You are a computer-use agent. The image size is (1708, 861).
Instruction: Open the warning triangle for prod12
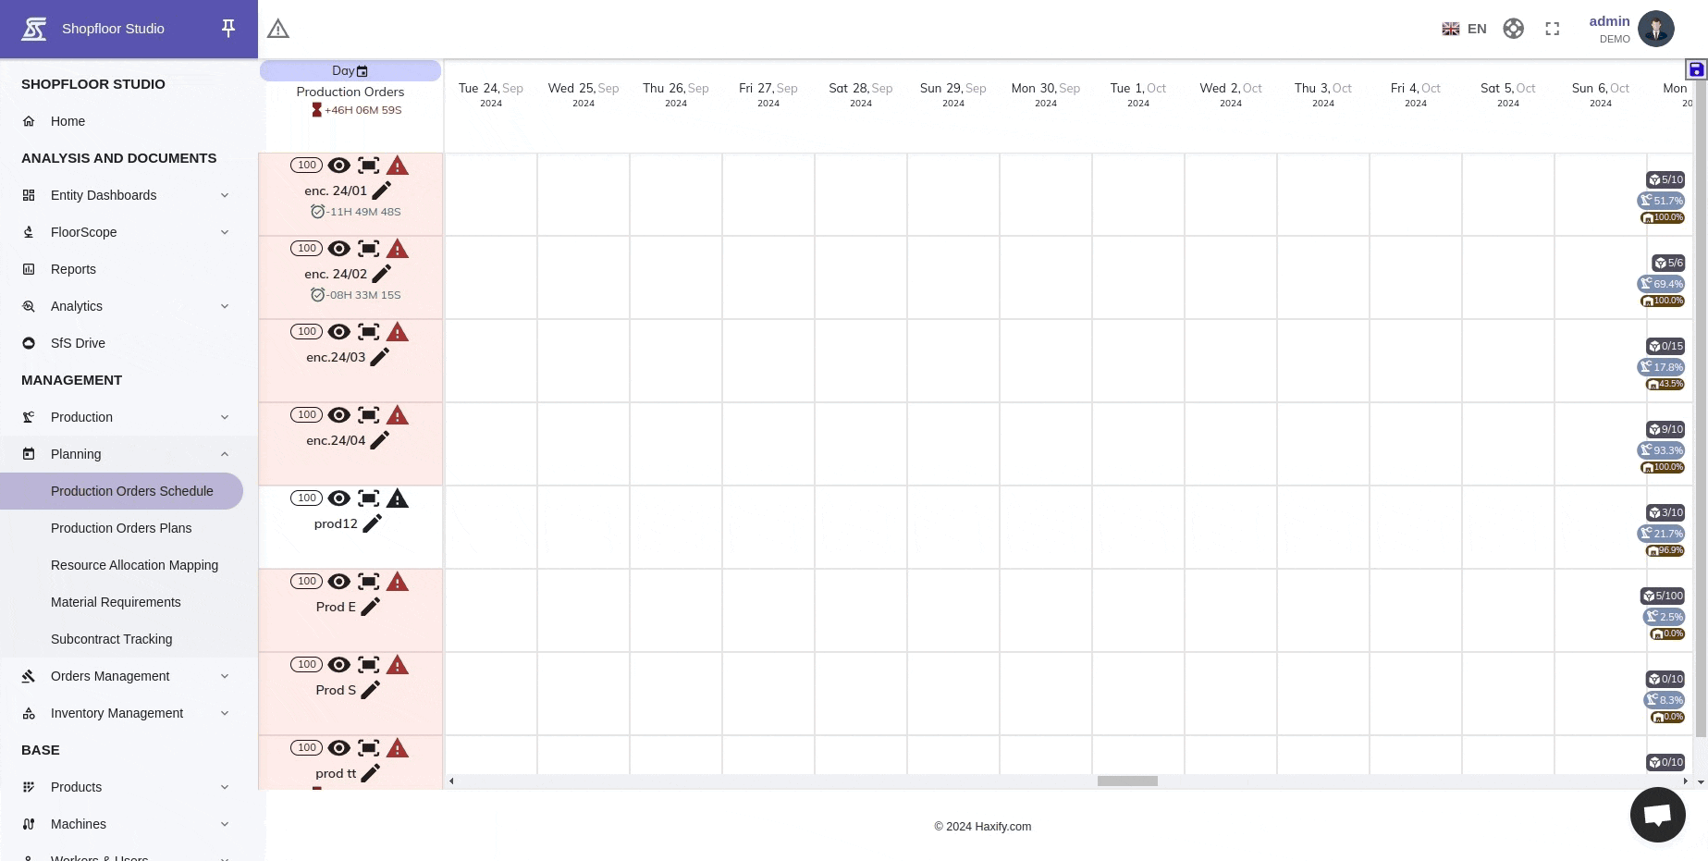coord(398,499)
